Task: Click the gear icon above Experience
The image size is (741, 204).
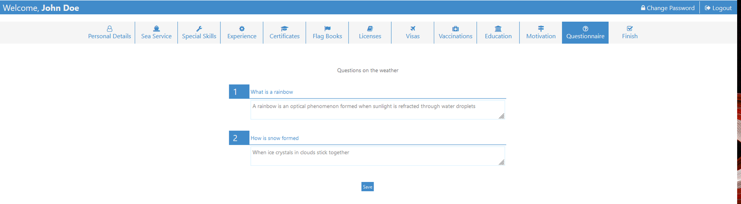Action: coord(242,29)
